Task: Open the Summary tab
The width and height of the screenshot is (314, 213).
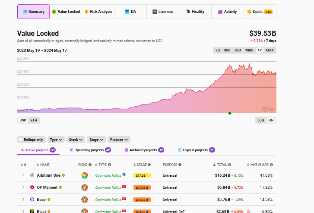Action: (x=33, y=12)
